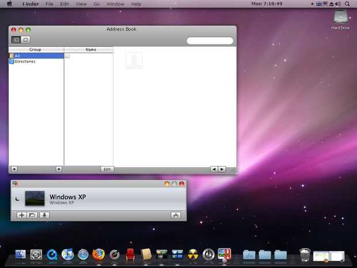The image size is (357, 268).
Task: Launch iTunes from the Dock
Action: click(x=67, y=255)
